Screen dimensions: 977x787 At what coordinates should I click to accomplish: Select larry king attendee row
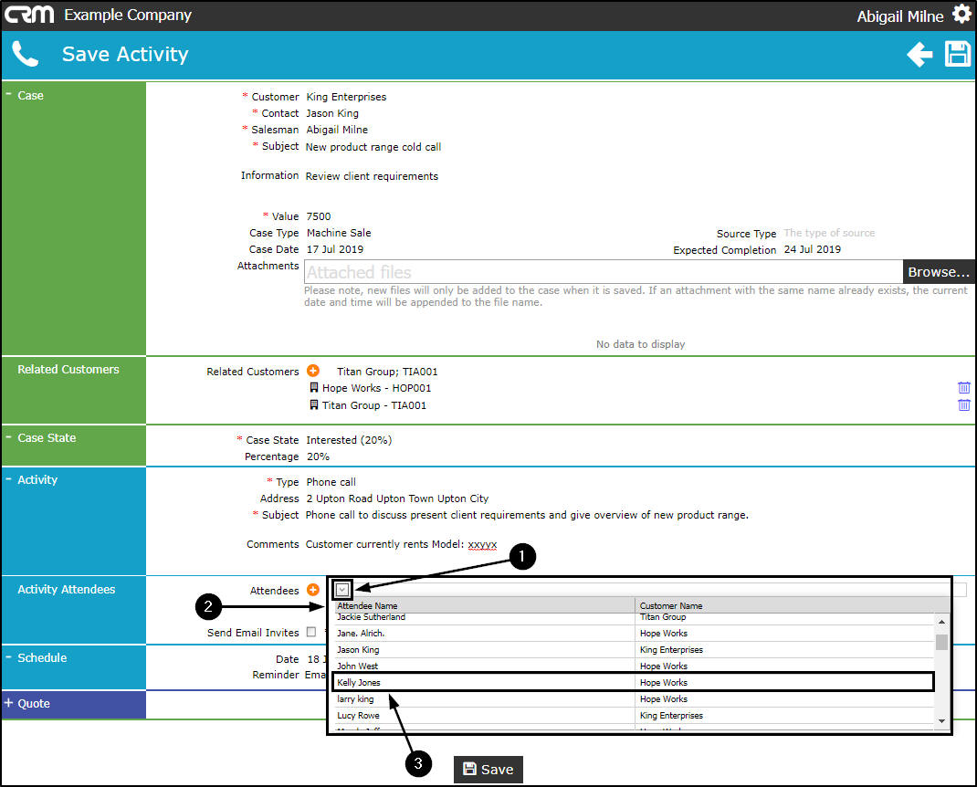(634, 699)
